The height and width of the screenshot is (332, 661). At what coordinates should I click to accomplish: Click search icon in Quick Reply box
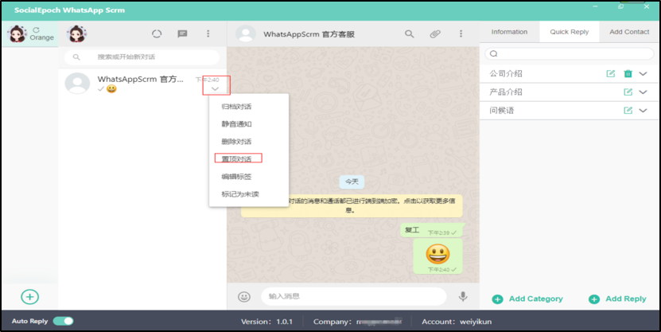click(x=494, y=53)
